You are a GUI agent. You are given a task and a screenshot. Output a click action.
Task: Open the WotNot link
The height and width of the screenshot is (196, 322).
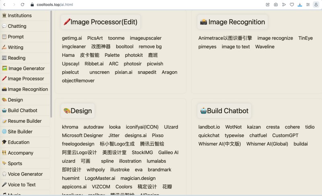click(233, 127)
